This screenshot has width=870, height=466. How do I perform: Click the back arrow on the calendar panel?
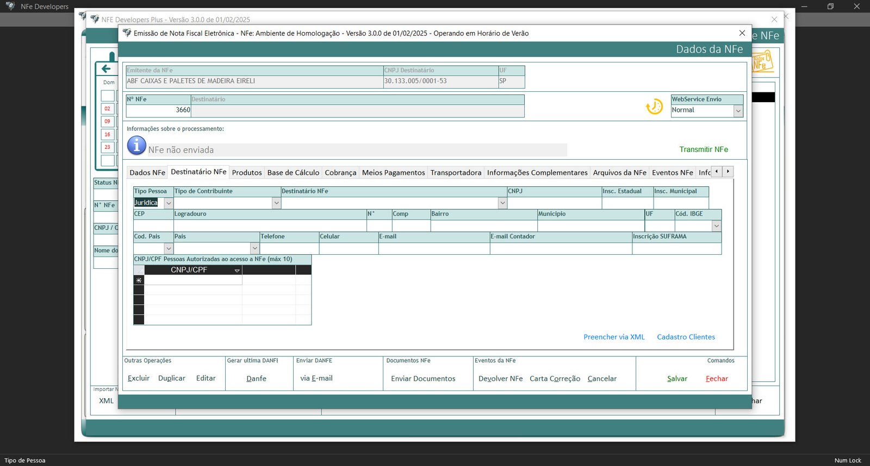click(x=106, y=68)
